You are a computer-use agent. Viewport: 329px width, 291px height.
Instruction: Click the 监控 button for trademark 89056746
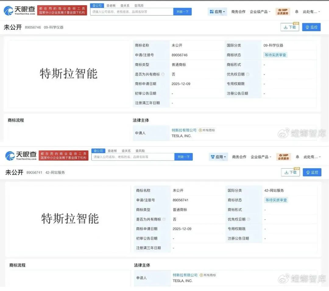[x=311, y=27]
